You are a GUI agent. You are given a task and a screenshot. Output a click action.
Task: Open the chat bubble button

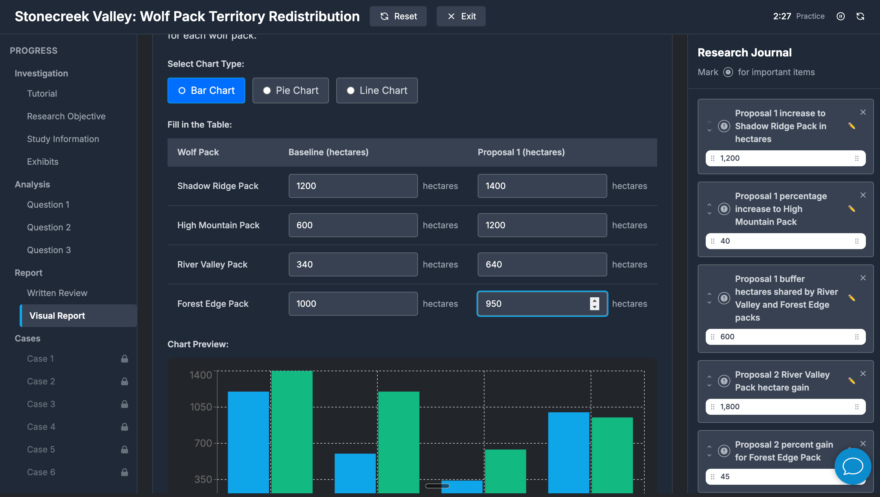click(852, 466)
